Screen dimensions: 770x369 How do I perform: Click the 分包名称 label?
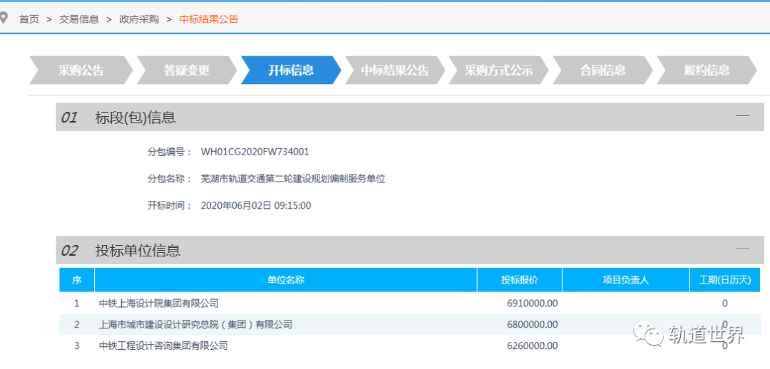pyautogui.click(x=170, y=179)
